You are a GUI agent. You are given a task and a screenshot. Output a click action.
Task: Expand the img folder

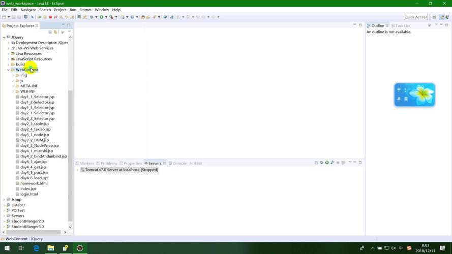13,75
